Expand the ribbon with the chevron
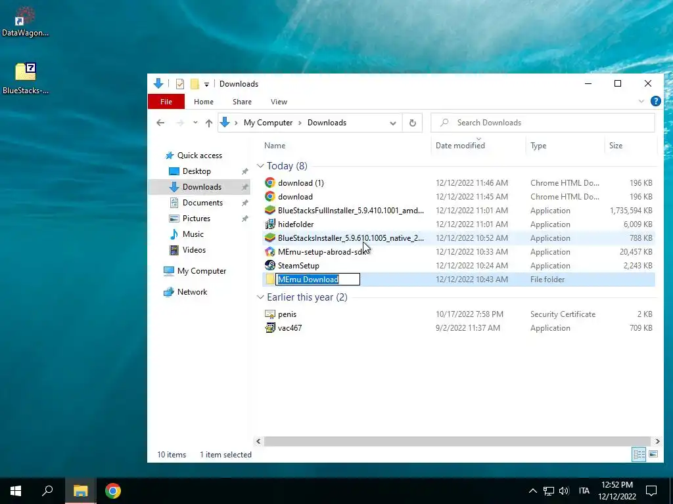Viewport: 673px width, 504px height. pos(641,102)
